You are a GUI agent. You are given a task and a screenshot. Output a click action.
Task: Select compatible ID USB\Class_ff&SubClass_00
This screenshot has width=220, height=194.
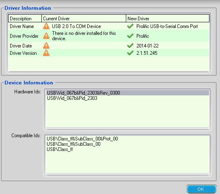[73, 144]
